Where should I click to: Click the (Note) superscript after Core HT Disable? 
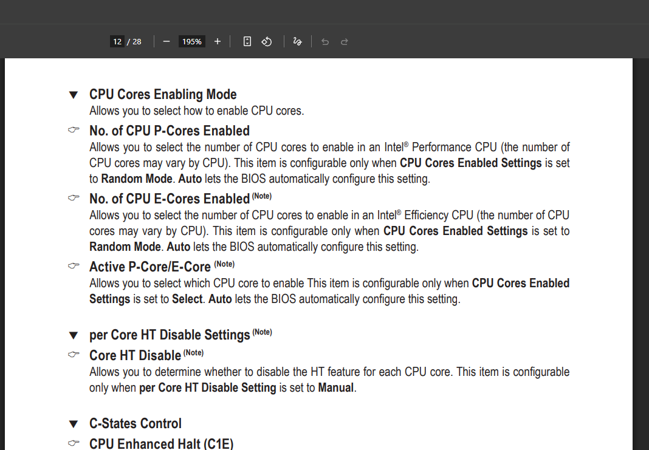193,352
